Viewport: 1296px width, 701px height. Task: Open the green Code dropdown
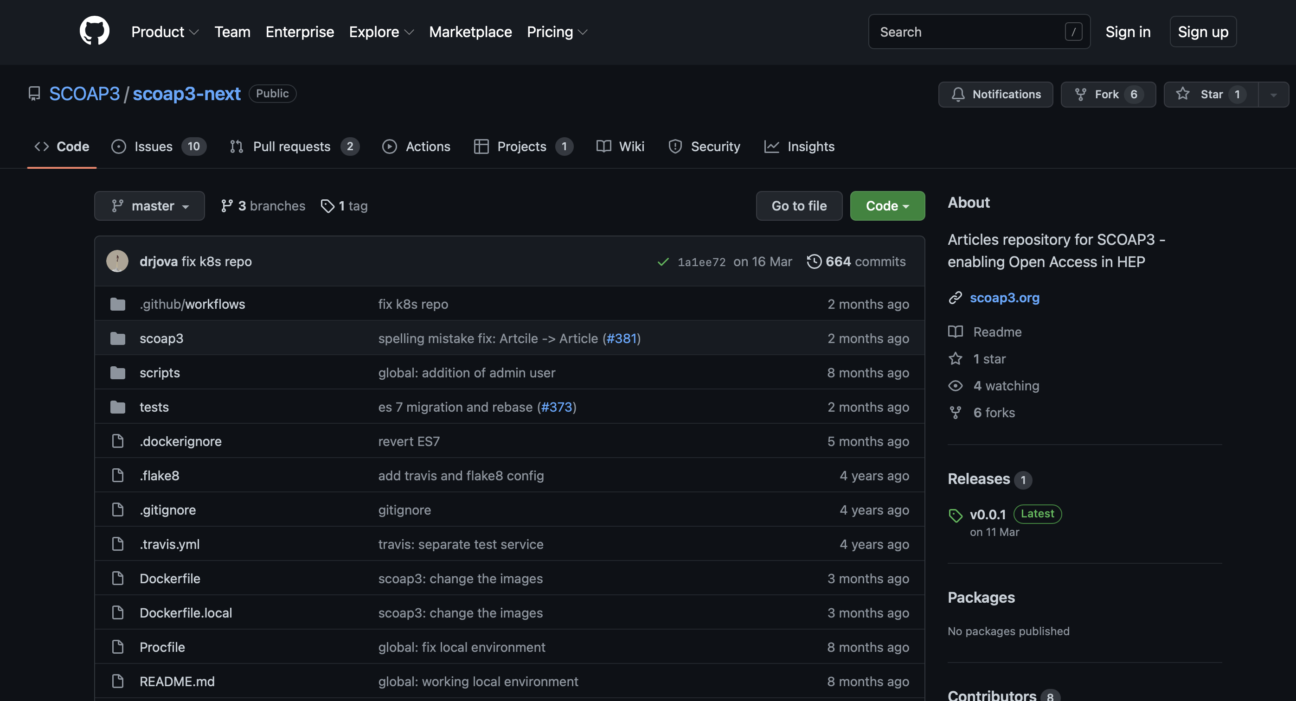tap(887, 206)
